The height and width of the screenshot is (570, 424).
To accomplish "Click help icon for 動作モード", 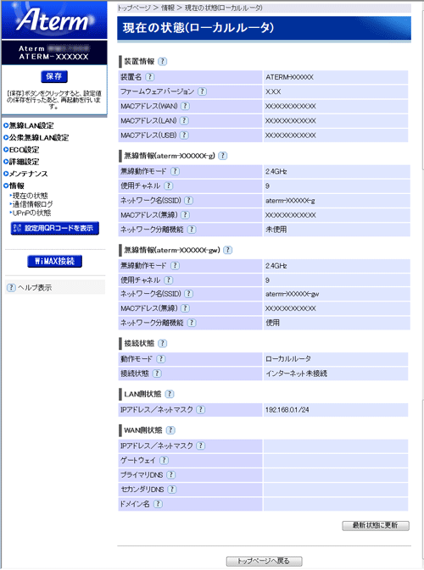I will coord(160,359).
